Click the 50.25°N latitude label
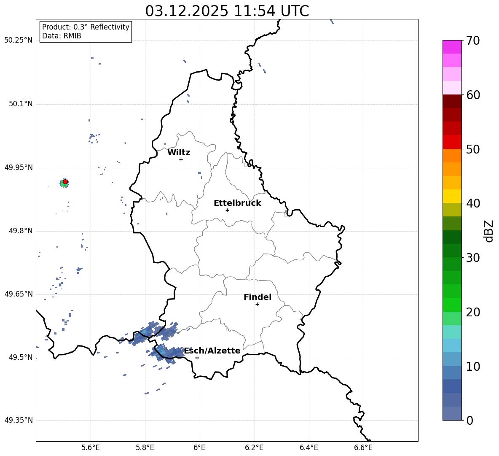This screenshot has height=456, width=499. coord(19,40)
